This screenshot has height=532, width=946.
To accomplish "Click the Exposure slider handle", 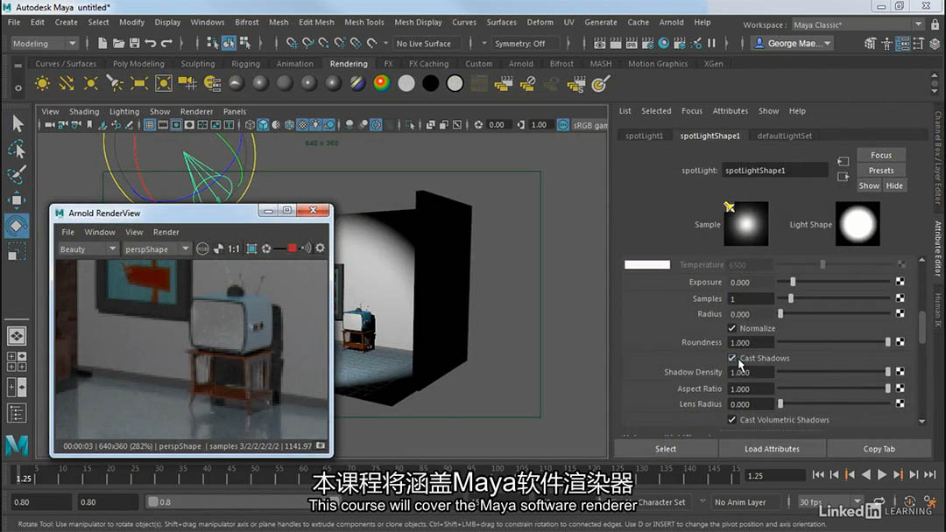I will (x=793, y=282).
